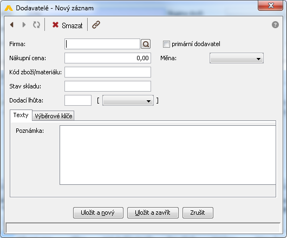
Task: Open the Dodací lhůta unit dropdown
Action: click(128, 100)
